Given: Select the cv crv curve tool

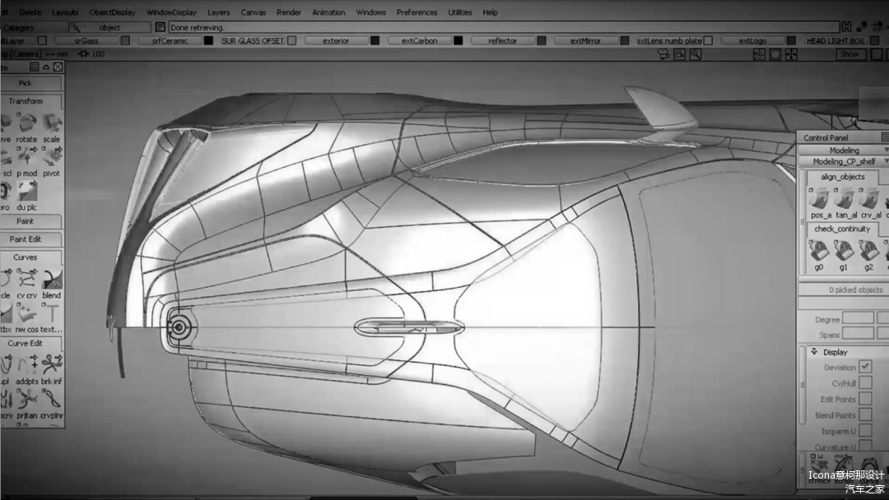Looking at the screenshot, I should pyautogui.click(x=27, y=280).
